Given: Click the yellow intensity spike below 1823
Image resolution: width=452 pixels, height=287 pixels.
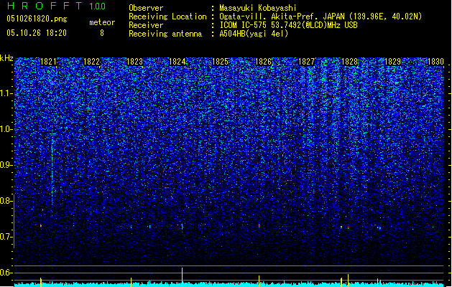Looking at the screenshot, I should pyautogui.click(x=132, y=282).
